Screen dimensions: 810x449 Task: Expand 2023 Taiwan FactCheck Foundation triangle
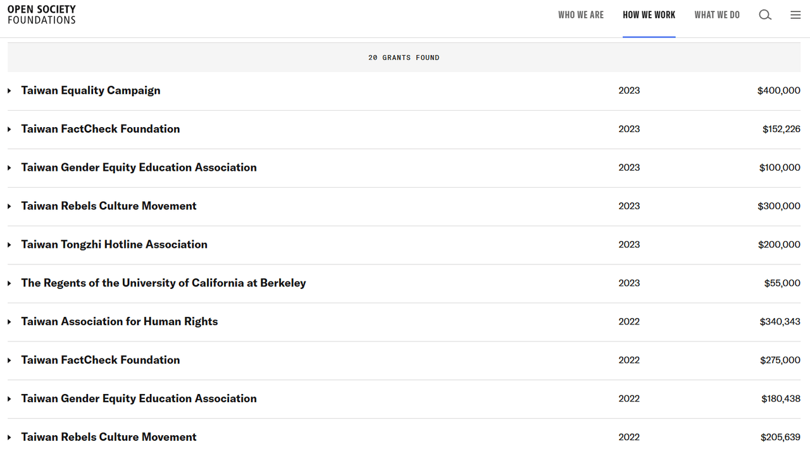click(9, 130)
